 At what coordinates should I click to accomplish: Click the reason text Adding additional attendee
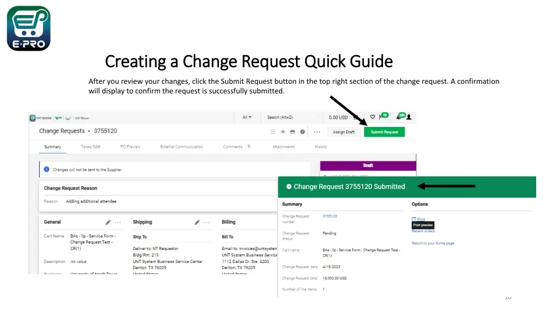click(x=91, y=201)
